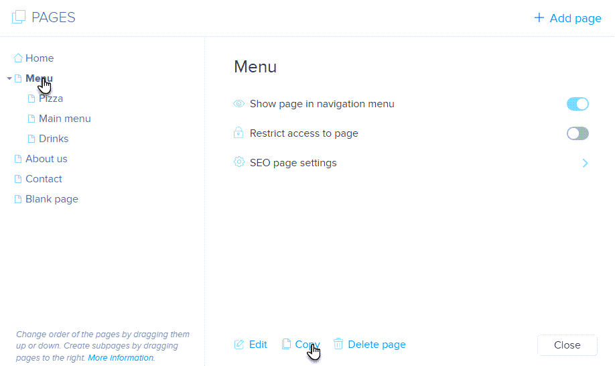Click the Close button
This screenshot has height=366, width=615.
(x=567, y=345)
